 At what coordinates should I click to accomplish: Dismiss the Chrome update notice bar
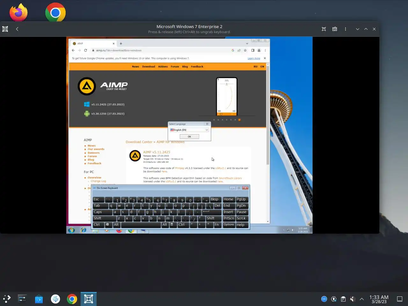pyautogui.click(x=265, y=58)
